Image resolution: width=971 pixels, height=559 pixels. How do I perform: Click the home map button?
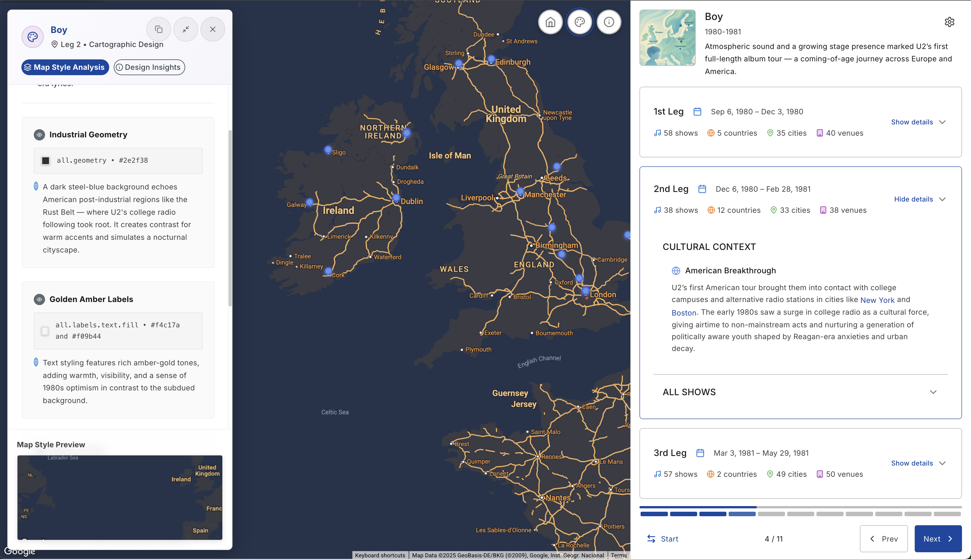click(x=550, y=22)
